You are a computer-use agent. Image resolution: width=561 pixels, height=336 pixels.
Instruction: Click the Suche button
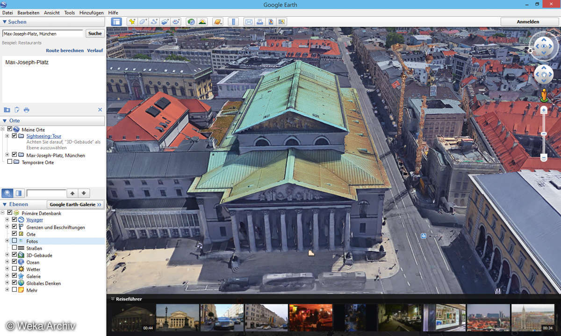coord(95,33)
